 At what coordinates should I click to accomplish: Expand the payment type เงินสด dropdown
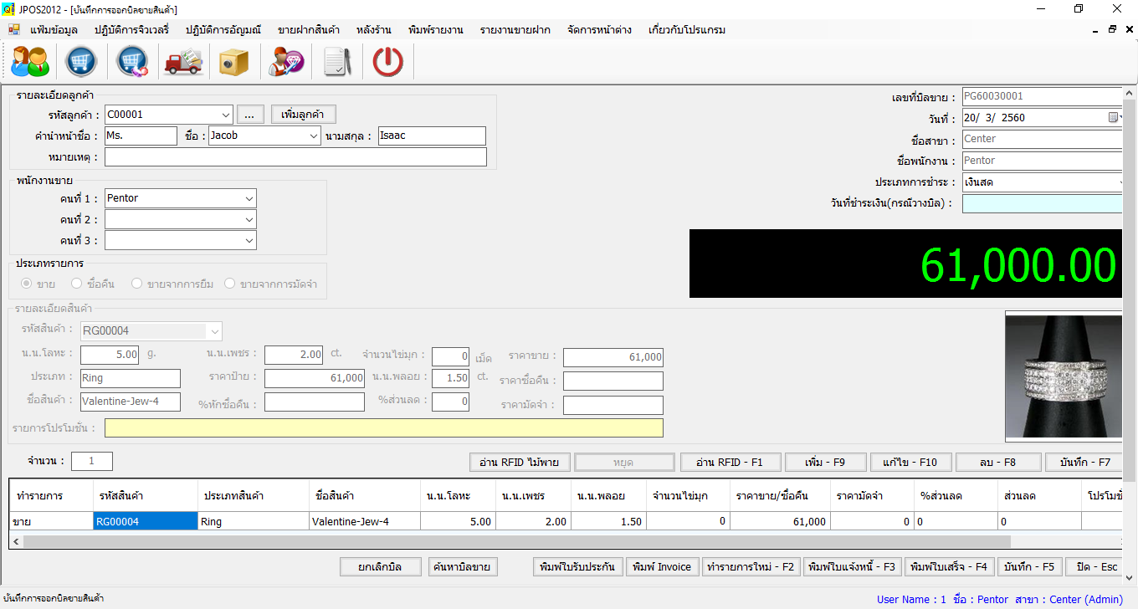tap(1120, 182)
